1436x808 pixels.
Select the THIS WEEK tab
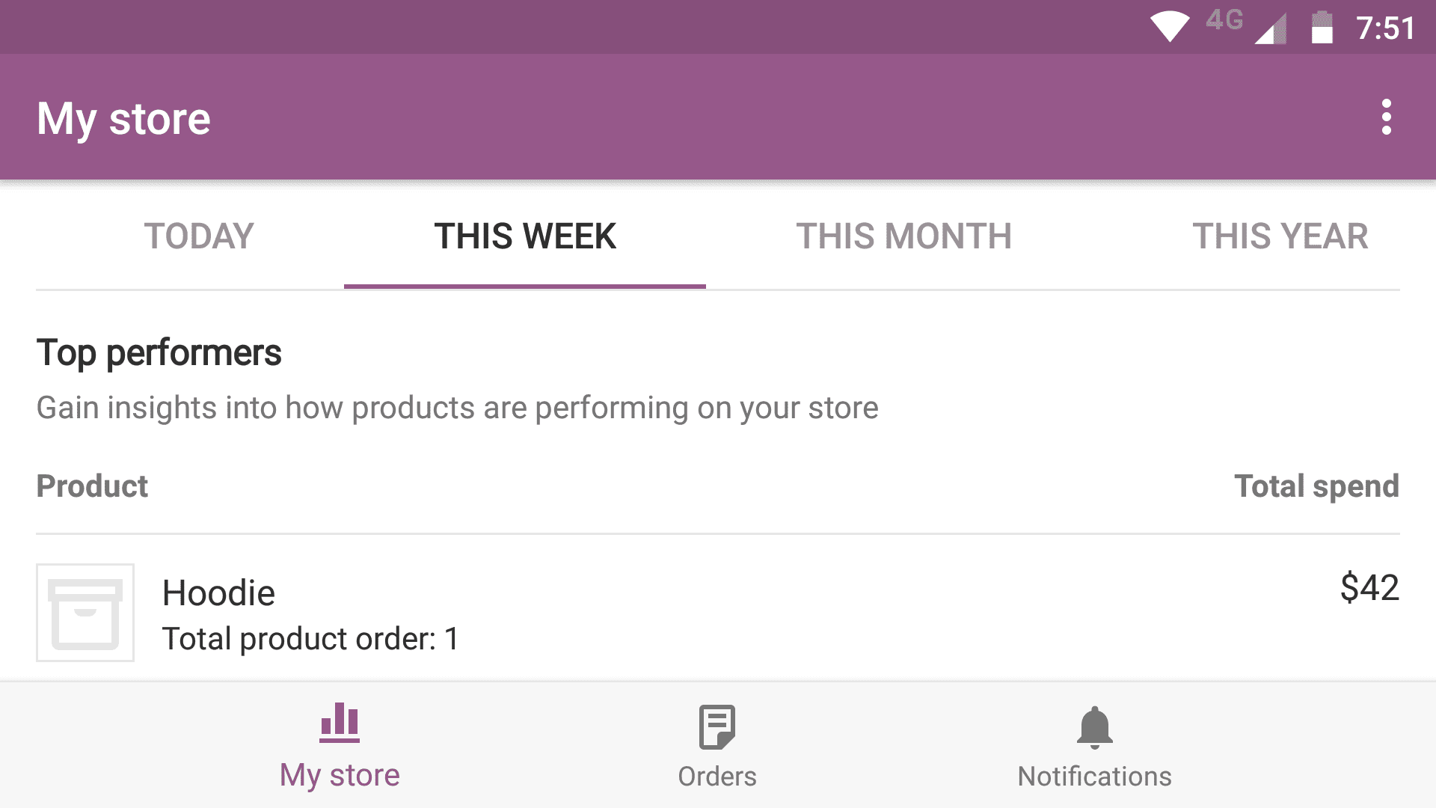point(525,236)
